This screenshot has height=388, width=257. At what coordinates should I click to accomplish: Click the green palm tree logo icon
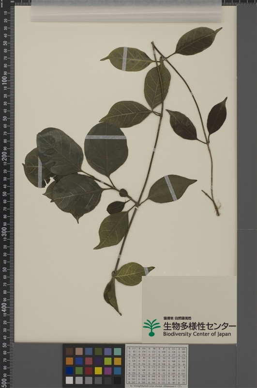point(151,328)
